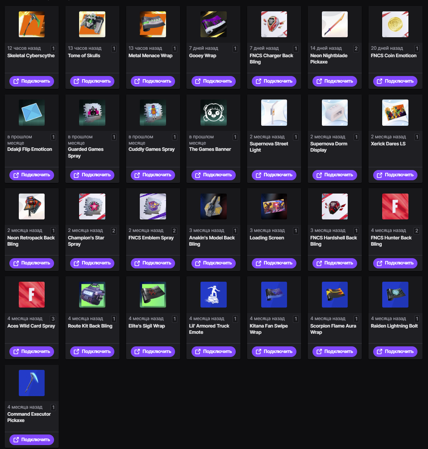Click the FNCS Coin Emoticon gold coin icon
Image resolution: width=428 pixels, height=449 pixels.
(395, 24)
